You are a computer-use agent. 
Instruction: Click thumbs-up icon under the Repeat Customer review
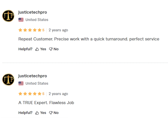[37, 49]
